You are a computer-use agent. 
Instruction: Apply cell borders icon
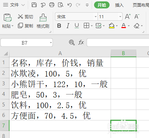(x=86, y=26)
